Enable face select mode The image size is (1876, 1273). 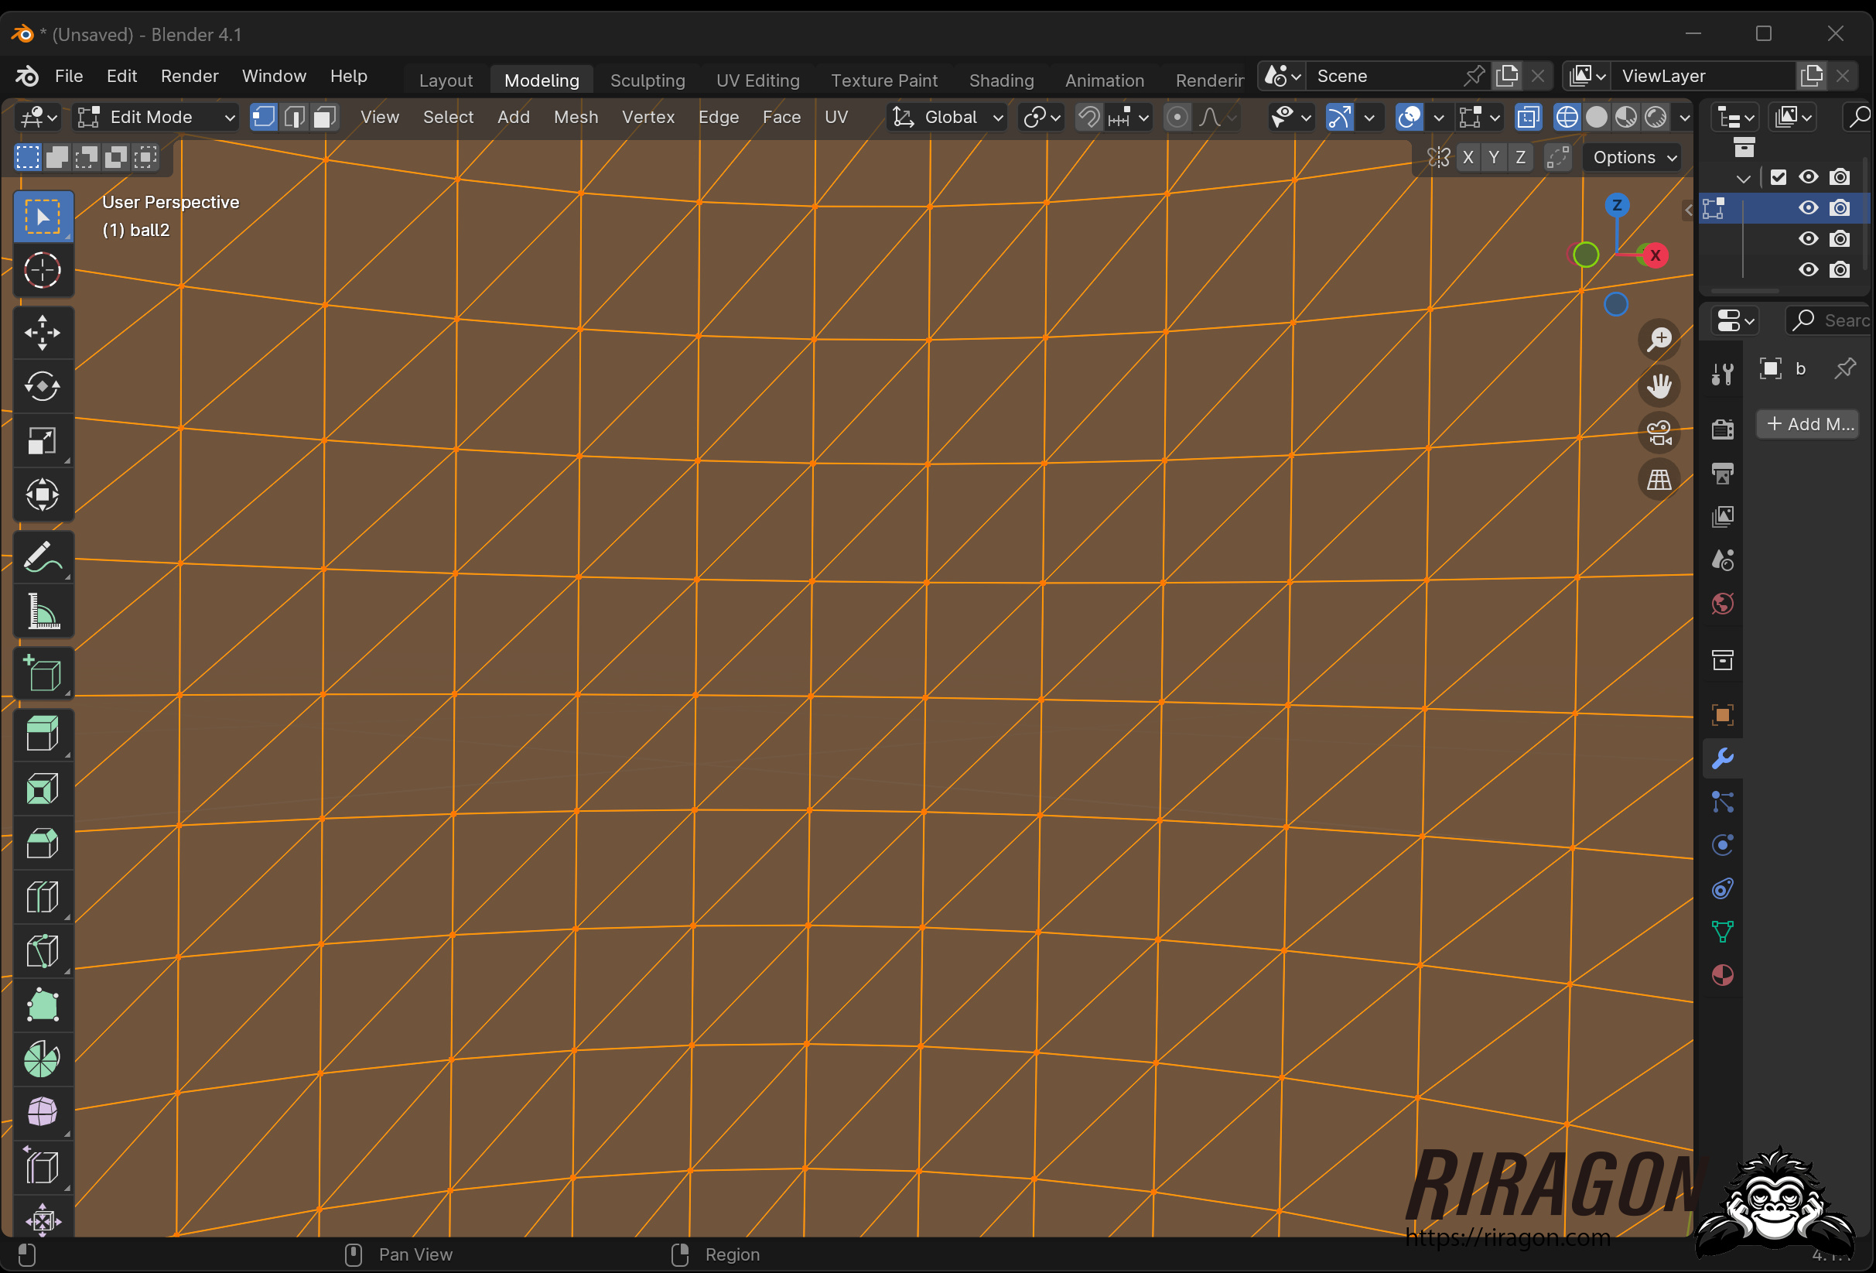(323, 117)
